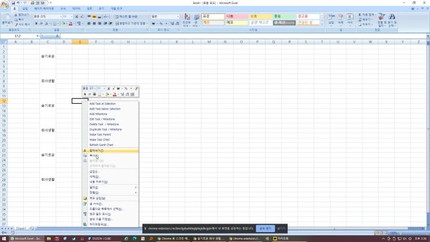Choose Add Milestone from context menu
Screen dimensions: 430x242
pyautogui.click(x=98, y=114)
